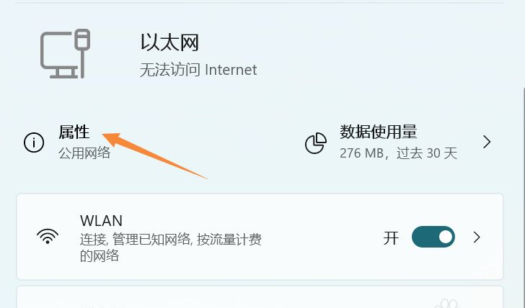Open the 数据使用量 section
Image resolution: width=525 pixels, height=308 pixels.
coord(379,132)
